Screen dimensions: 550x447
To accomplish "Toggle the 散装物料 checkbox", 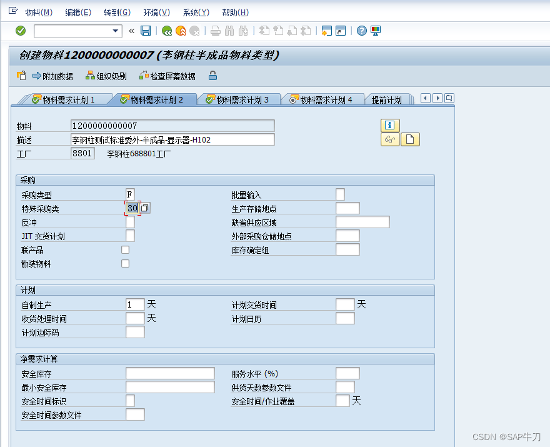I will pyautogui.click(x=125, y=263).
